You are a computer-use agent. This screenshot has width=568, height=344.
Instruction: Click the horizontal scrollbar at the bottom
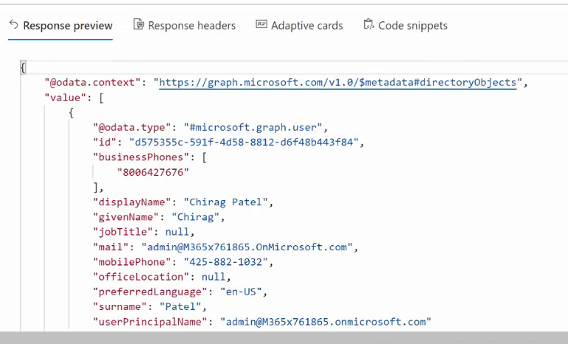[x=284, y=337]
